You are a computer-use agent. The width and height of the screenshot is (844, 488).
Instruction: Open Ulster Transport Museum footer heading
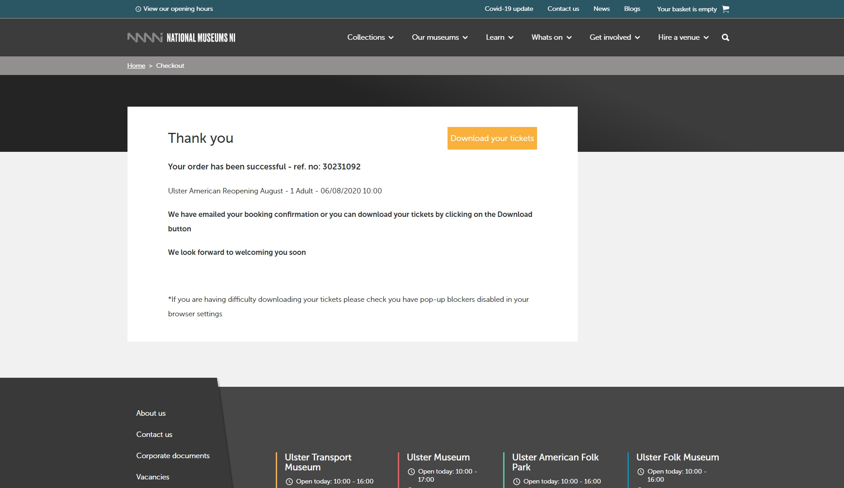318,462
